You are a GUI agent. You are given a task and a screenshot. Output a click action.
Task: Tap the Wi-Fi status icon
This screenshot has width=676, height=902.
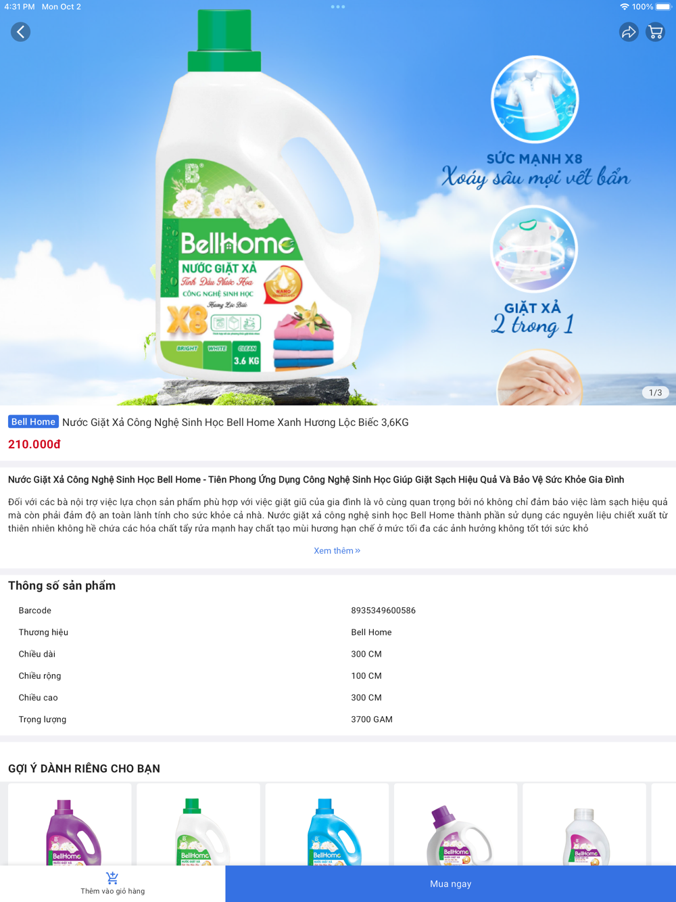[x=624, y=7]
